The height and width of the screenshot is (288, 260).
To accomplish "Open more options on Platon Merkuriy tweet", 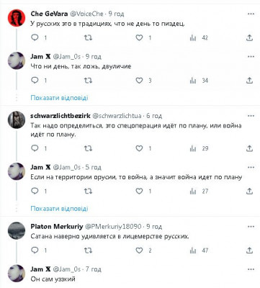I will pyautogui.click(x=251, y=227).
